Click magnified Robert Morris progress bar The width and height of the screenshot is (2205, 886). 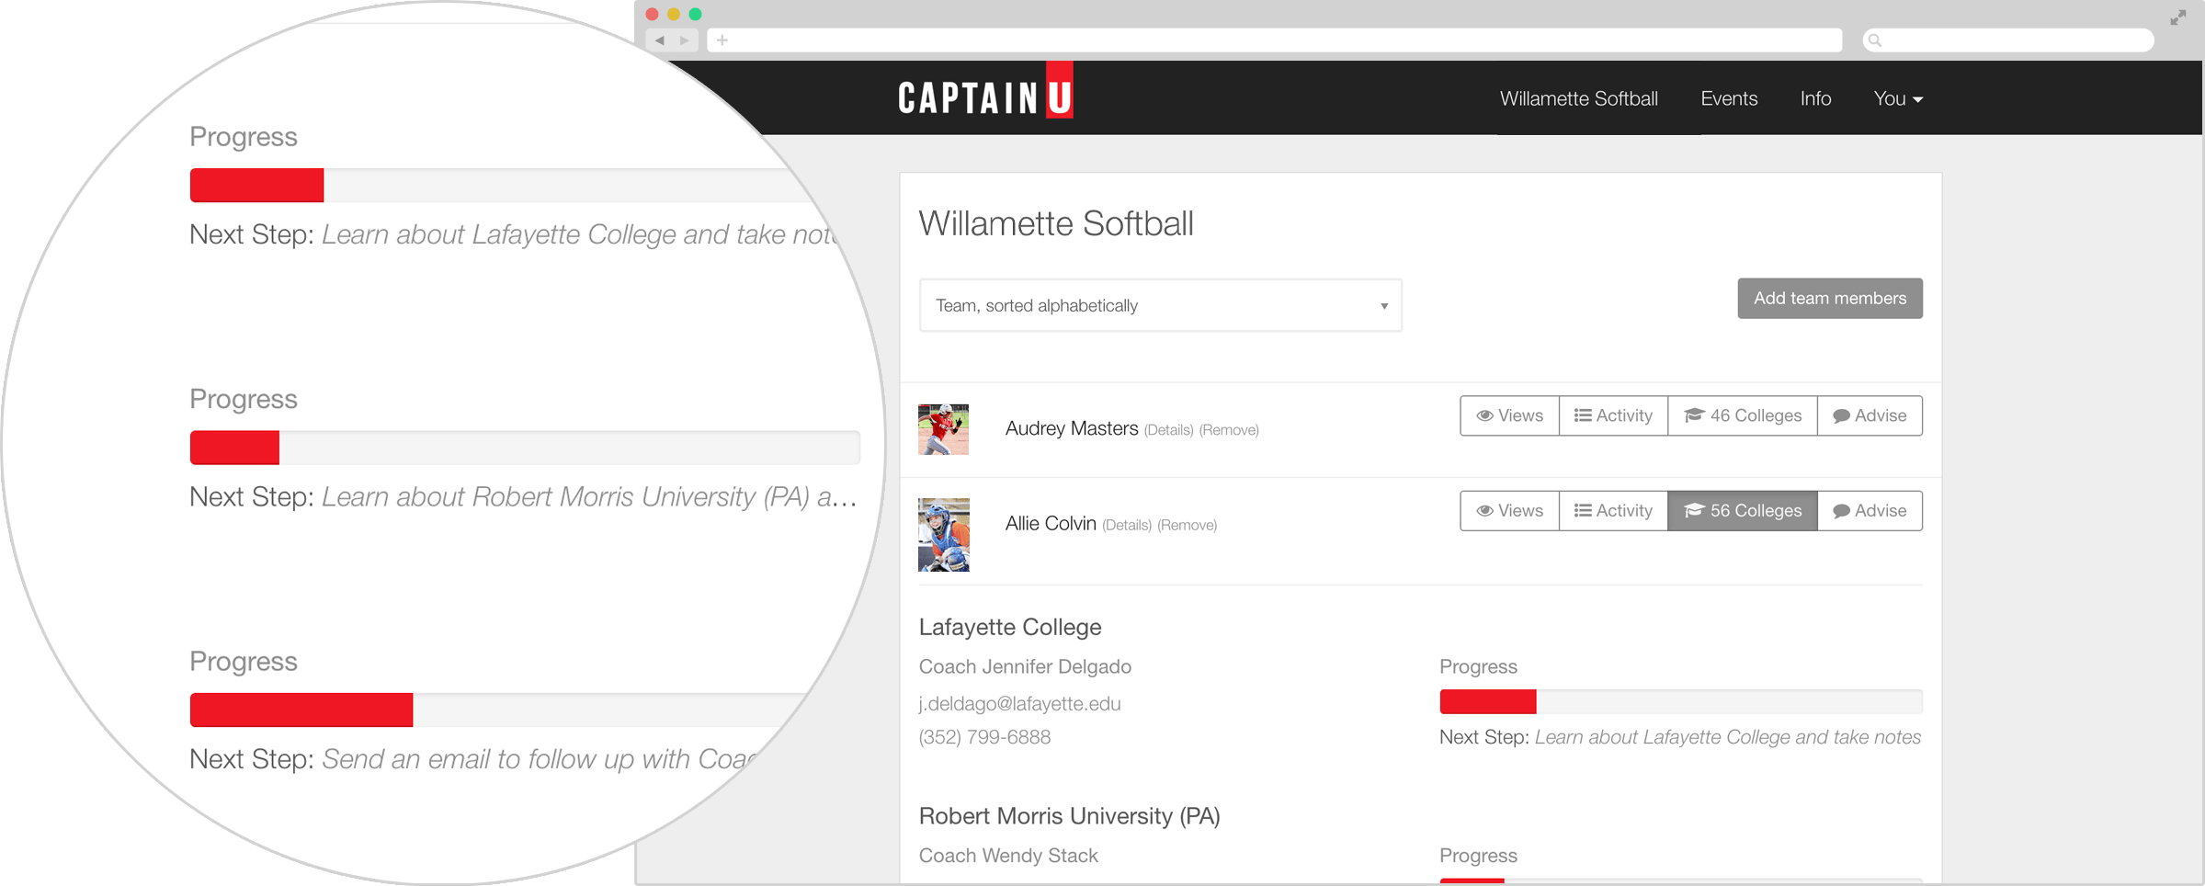[x=525, y=448]
